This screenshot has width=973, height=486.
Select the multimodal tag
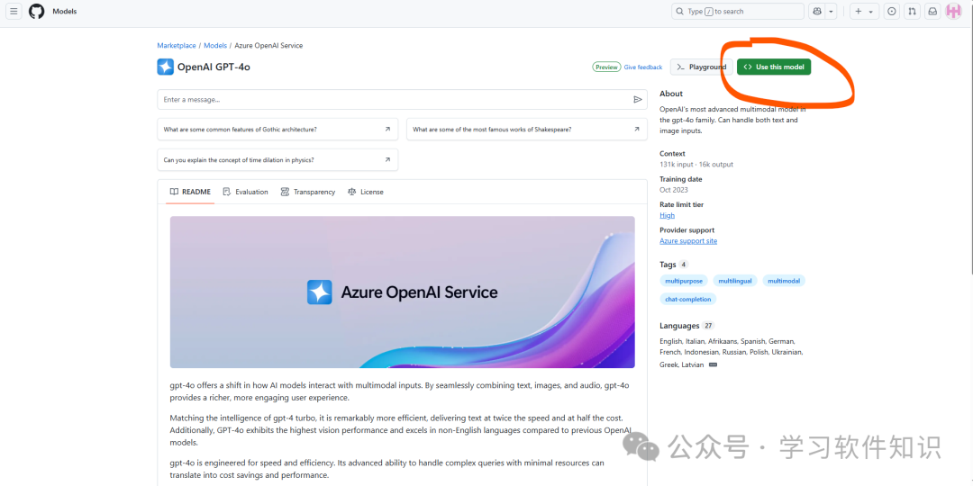pyautogui.click(x=784, y=281)
